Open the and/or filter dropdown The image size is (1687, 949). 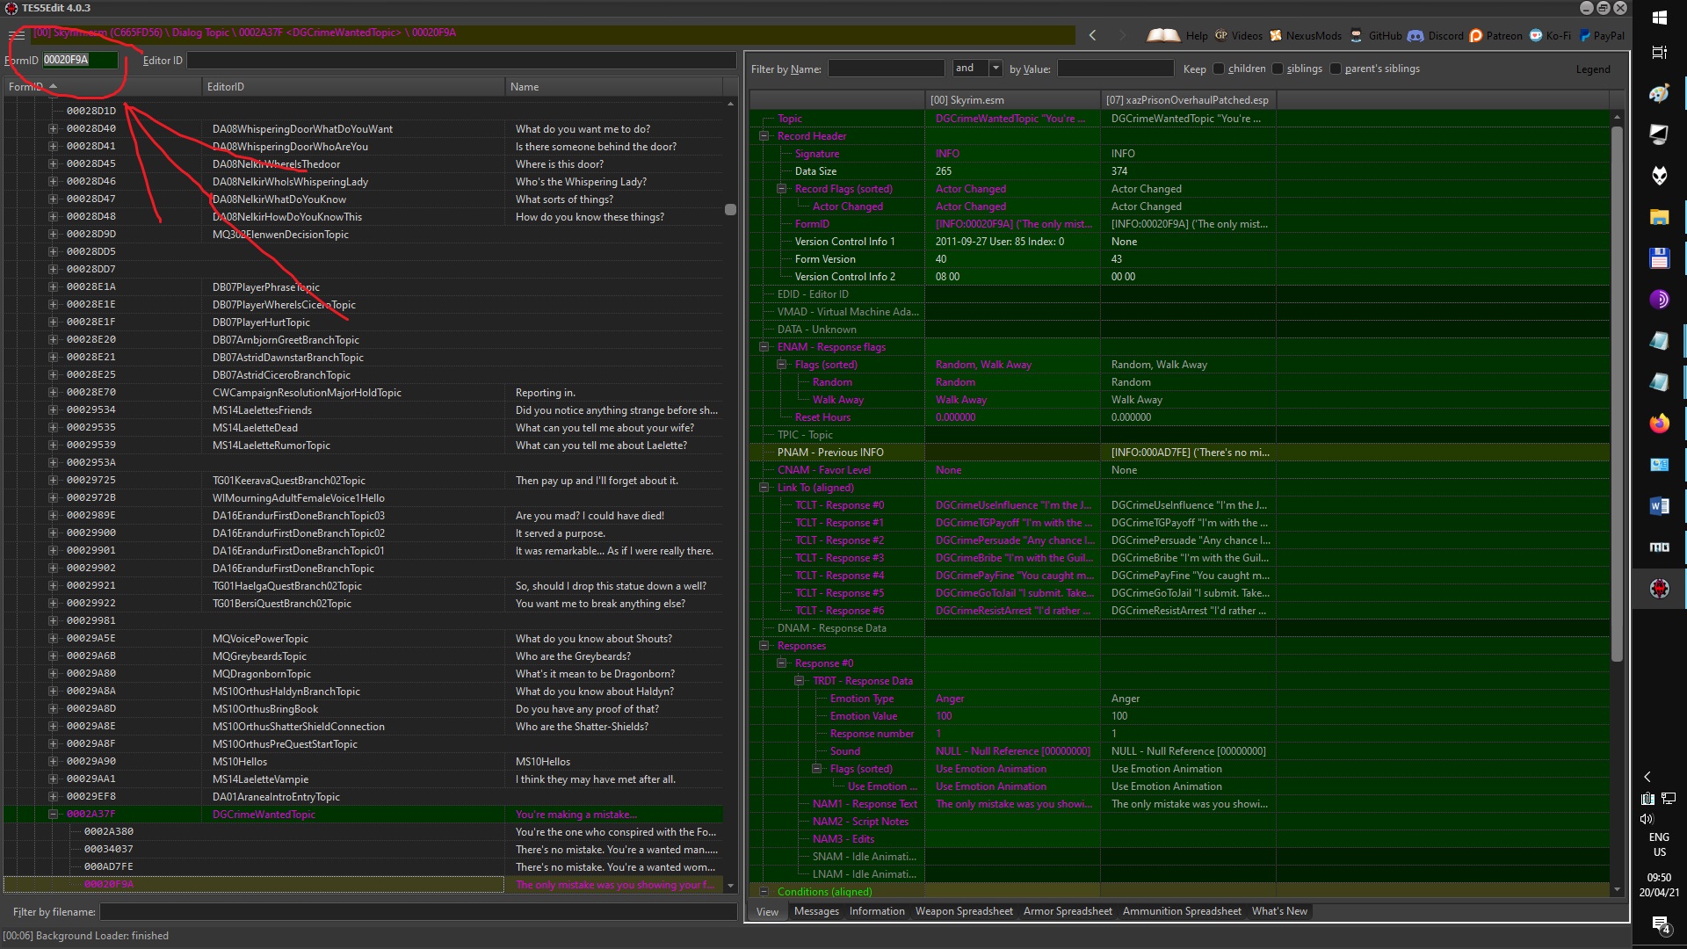point(996,68)
